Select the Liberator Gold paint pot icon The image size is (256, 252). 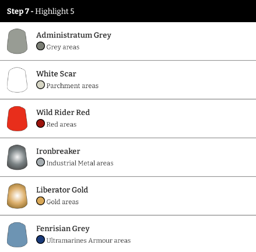(x=17, y=196)
